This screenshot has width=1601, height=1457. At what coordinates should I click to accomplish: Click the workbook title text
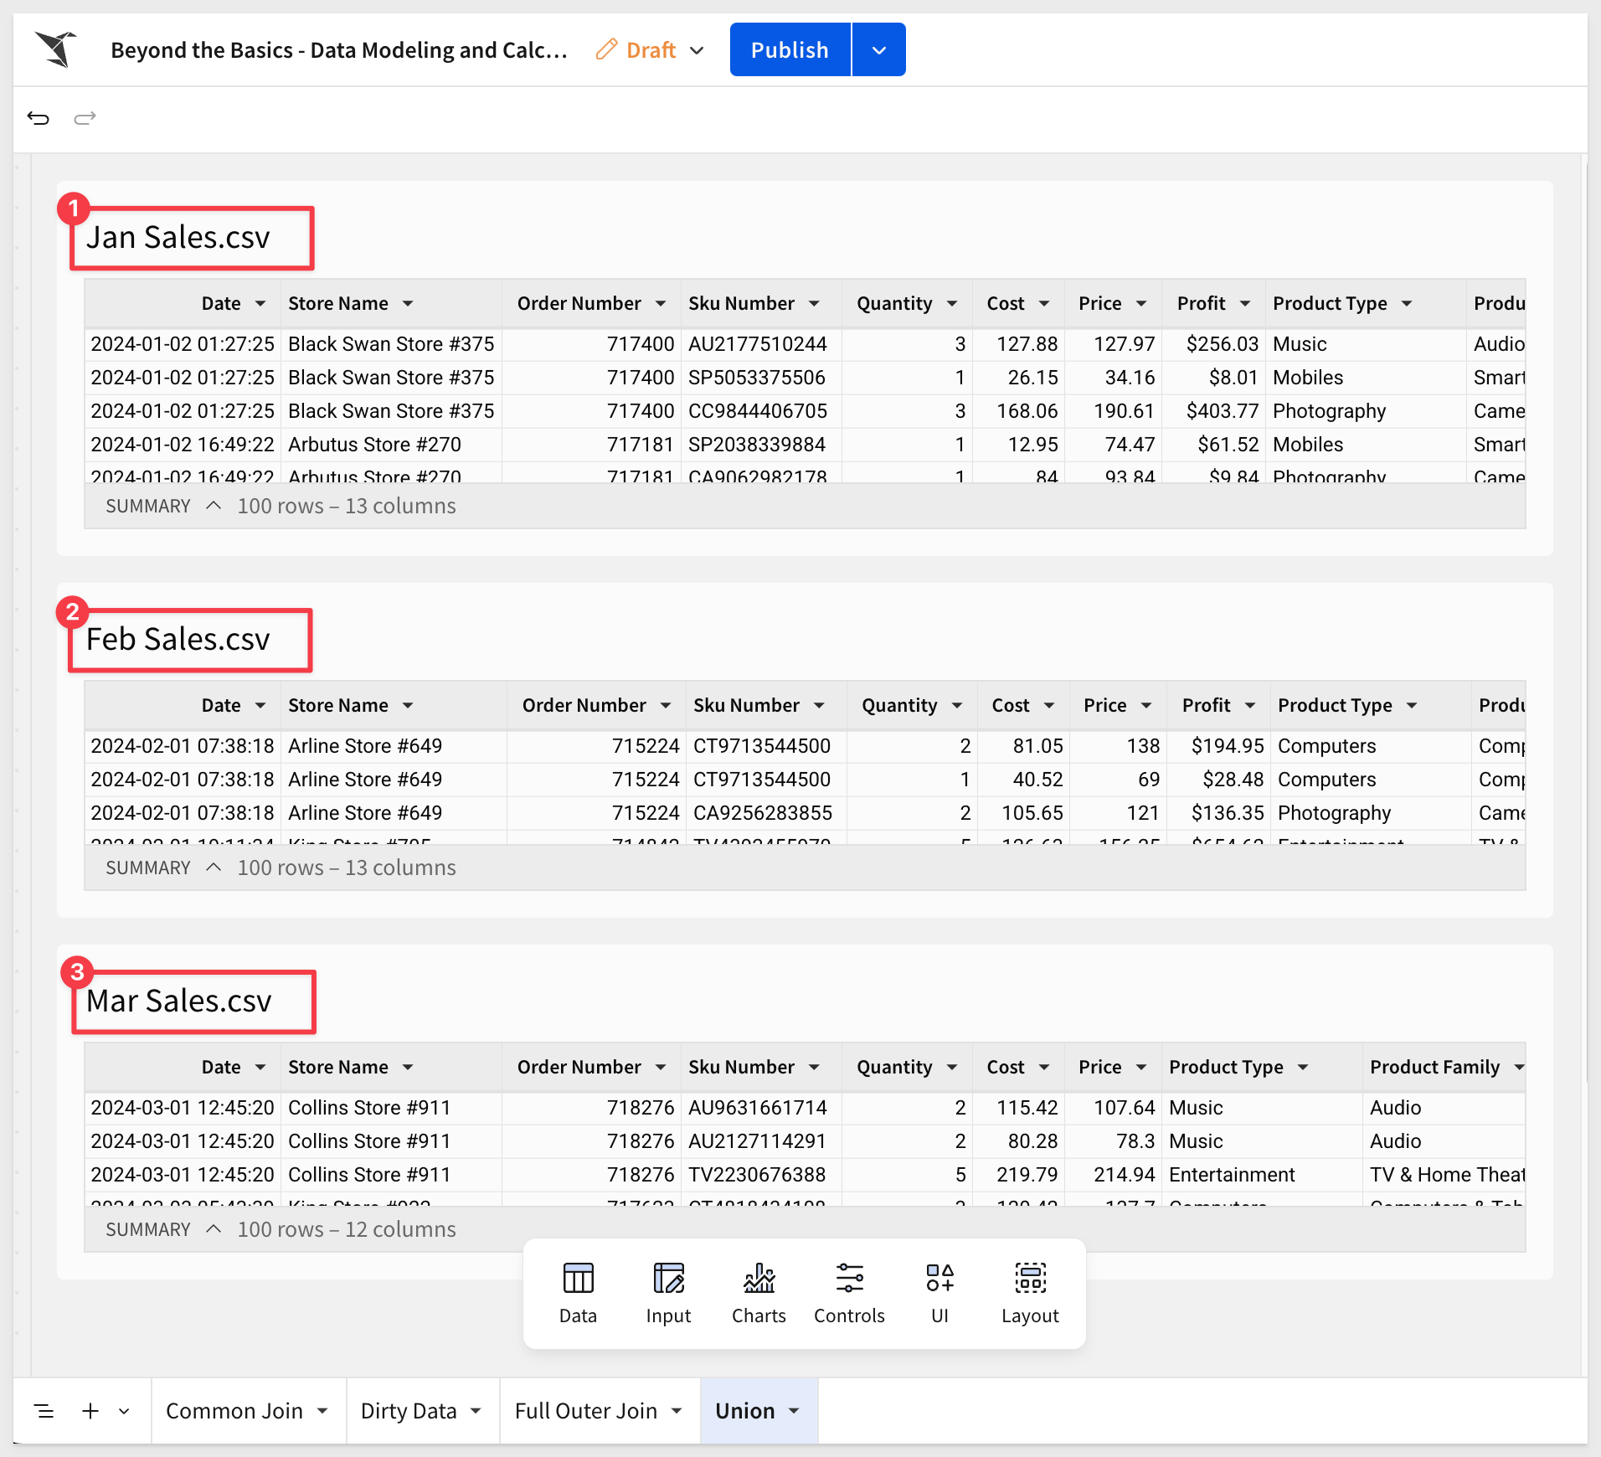[x=339, y=50]
